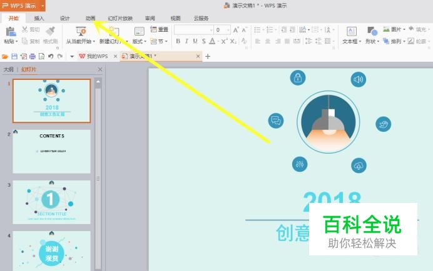Toggle italic formatting

click(186, 41)
